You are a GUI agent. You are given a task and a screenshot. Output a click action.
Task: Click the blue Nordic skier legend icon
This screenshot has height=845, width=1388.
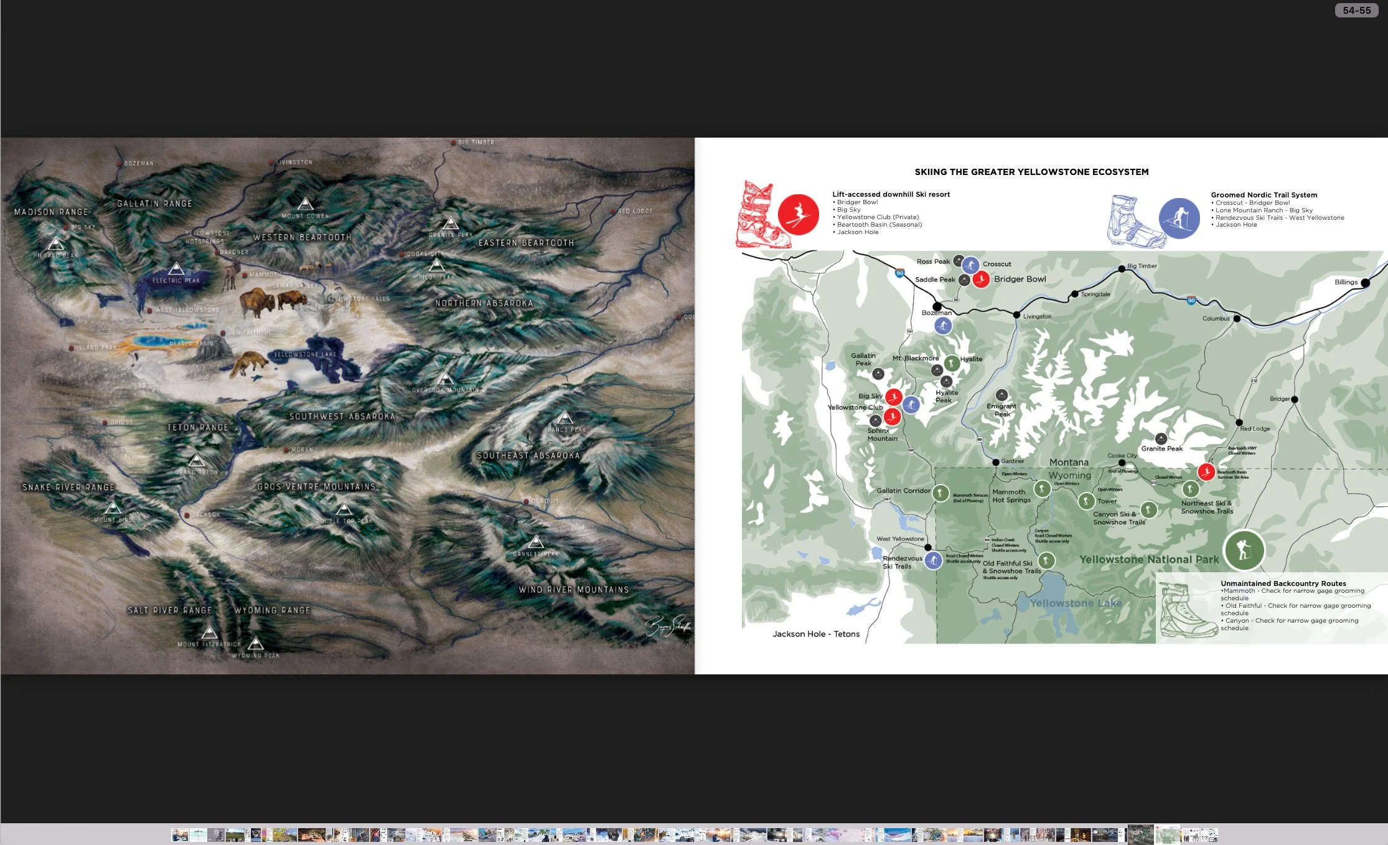[x=1179, y=219]
